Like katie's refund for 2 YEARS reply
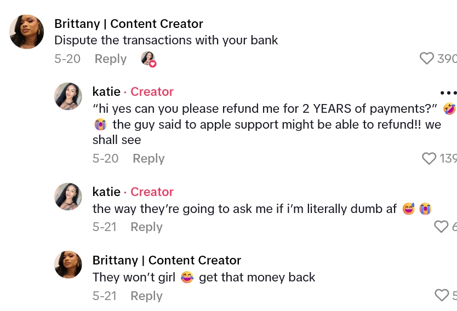 point(429,159)
